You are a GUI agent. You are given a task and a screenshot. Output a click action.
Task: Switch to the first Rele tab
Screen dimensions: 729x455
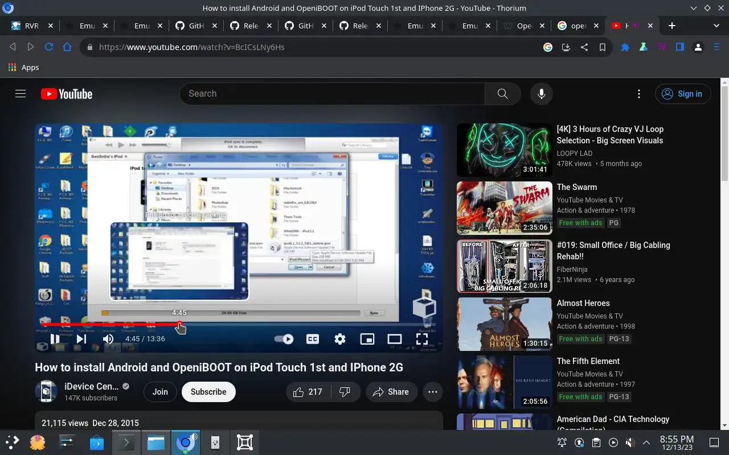pos(249,26)
